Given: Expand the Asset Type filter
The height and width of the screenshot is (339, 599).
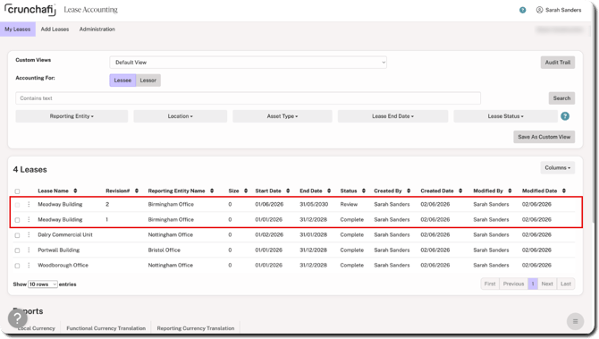Looking at the screenshot, I should [x=283, y=116].
